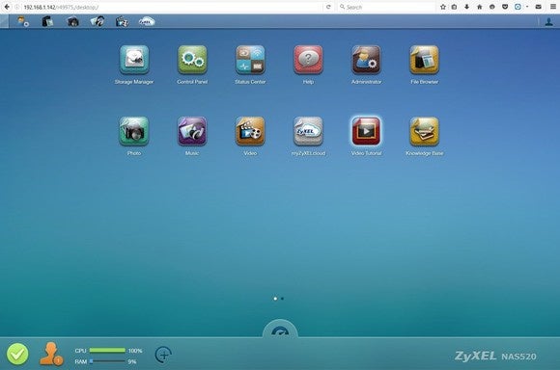Open Knowledge Base app
Image resolution: width=560 pixels, height=370 pixels.
tap(424, 131)
